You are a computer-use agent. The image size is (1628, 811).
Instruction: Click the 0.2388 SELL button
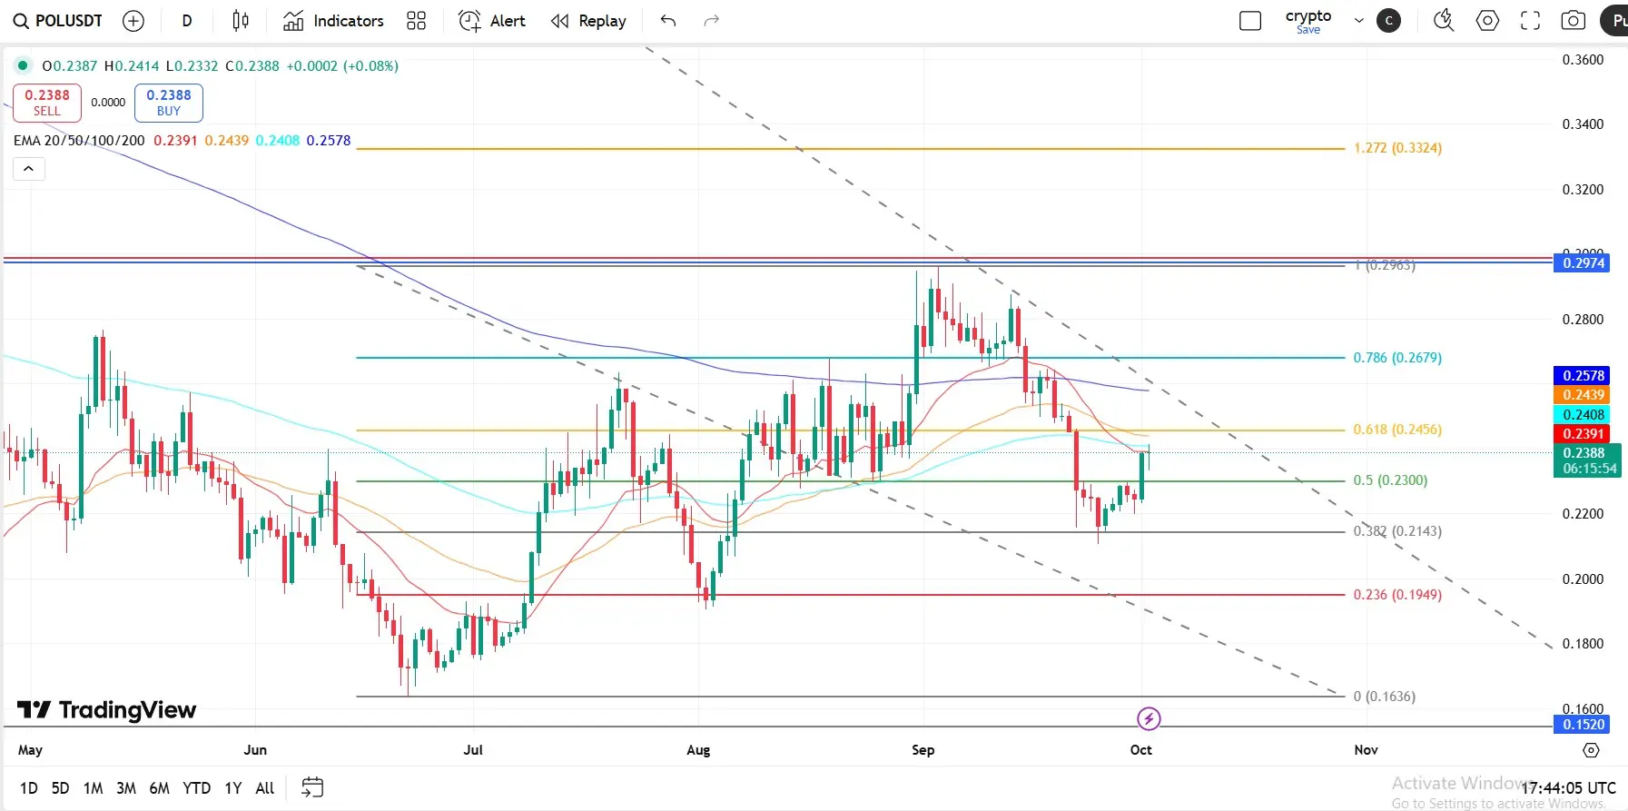(x=47, y=103)
